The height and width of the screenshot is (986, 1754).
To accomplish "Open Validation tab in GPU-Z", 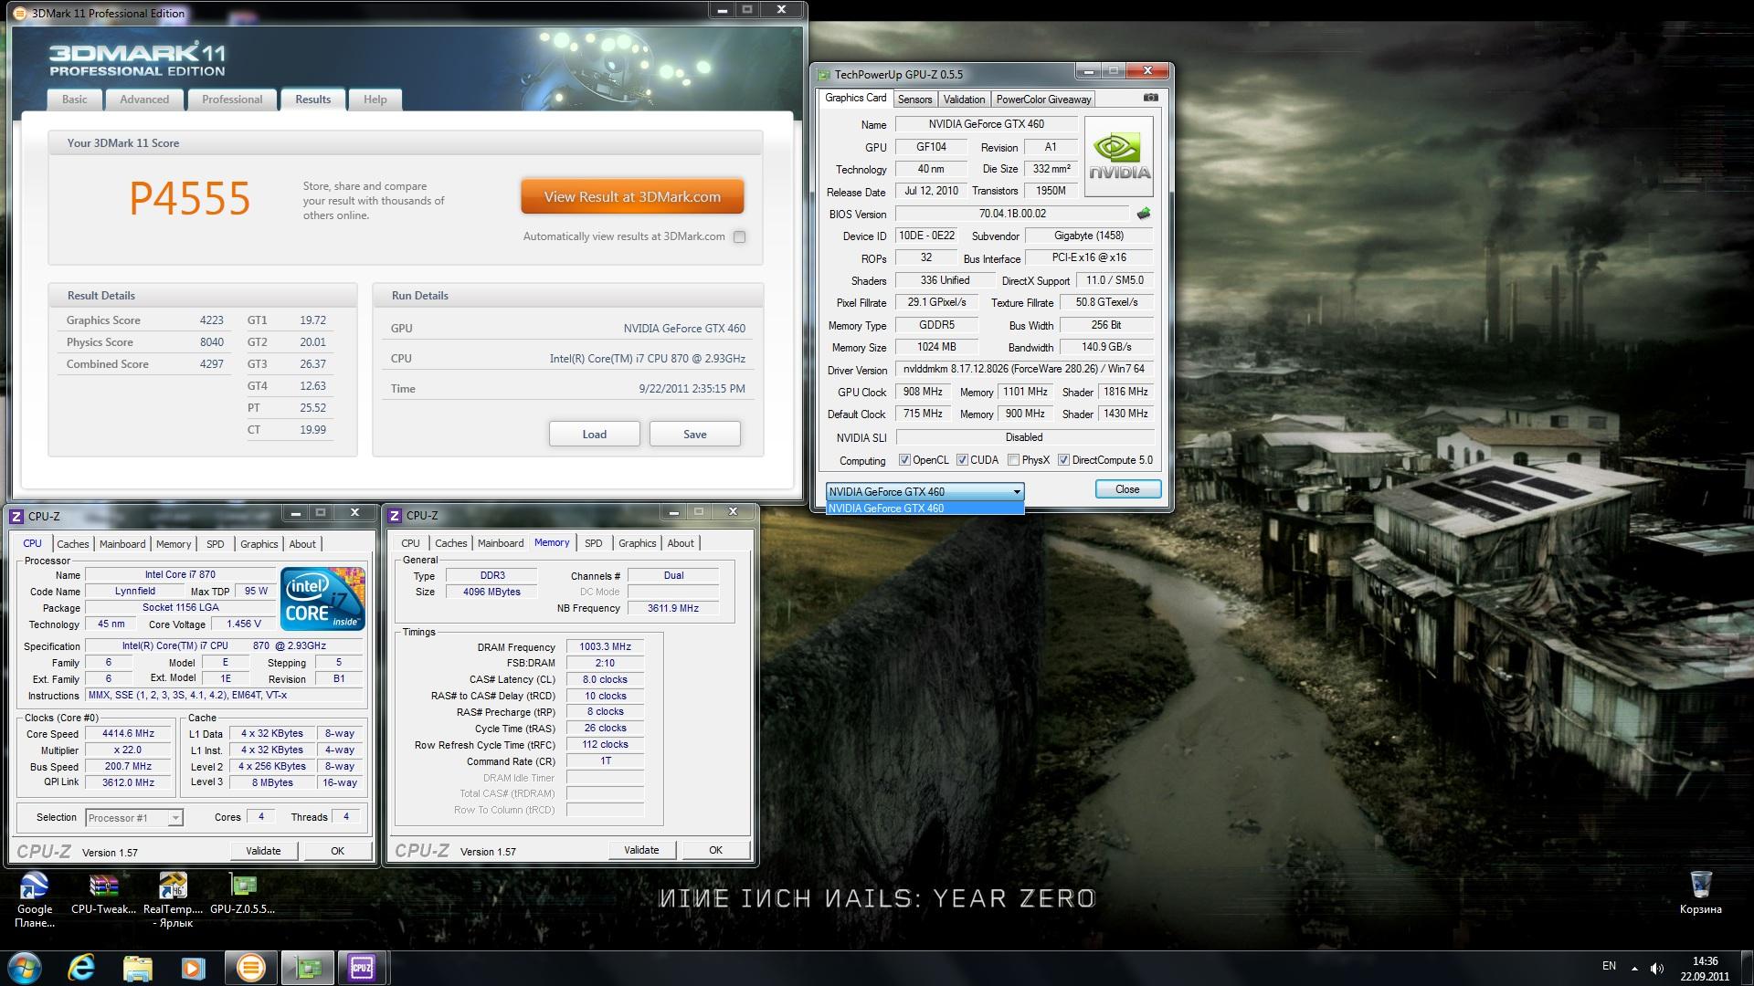I will [x=964, y=100].
